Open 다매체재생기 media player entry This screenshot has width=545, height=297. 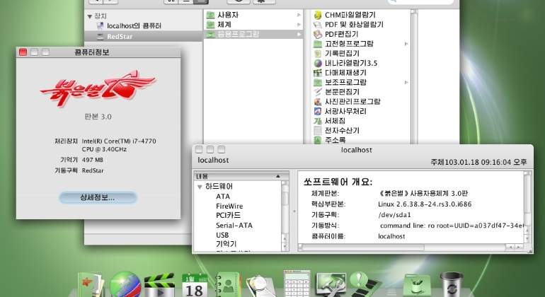point(340,73)
